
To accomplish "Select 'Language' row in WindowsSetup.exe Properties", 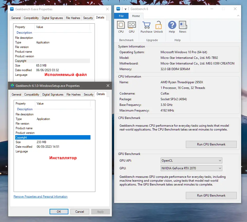I will tap(53, 151).
